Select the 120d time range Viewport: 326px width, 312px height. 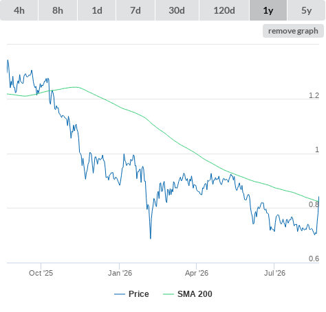coord(224,10)
